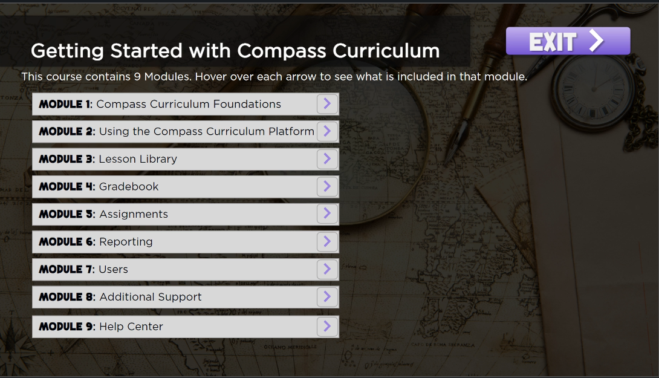Click the Module 7: Users label

pyautogui.click(x=84, y=269)
